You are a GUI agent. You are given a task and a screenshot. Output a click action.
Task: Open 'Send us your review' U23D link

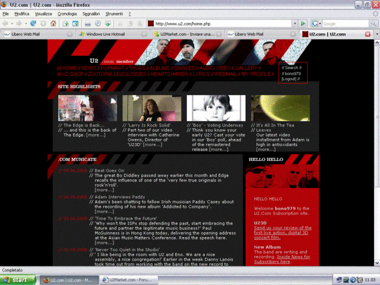[x=283, y=233]
